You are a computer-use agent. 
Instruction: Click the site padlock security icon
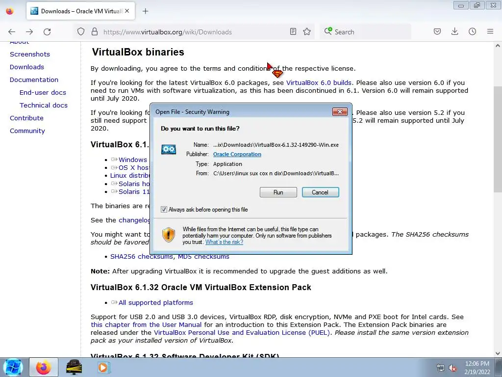click(95, 31)
